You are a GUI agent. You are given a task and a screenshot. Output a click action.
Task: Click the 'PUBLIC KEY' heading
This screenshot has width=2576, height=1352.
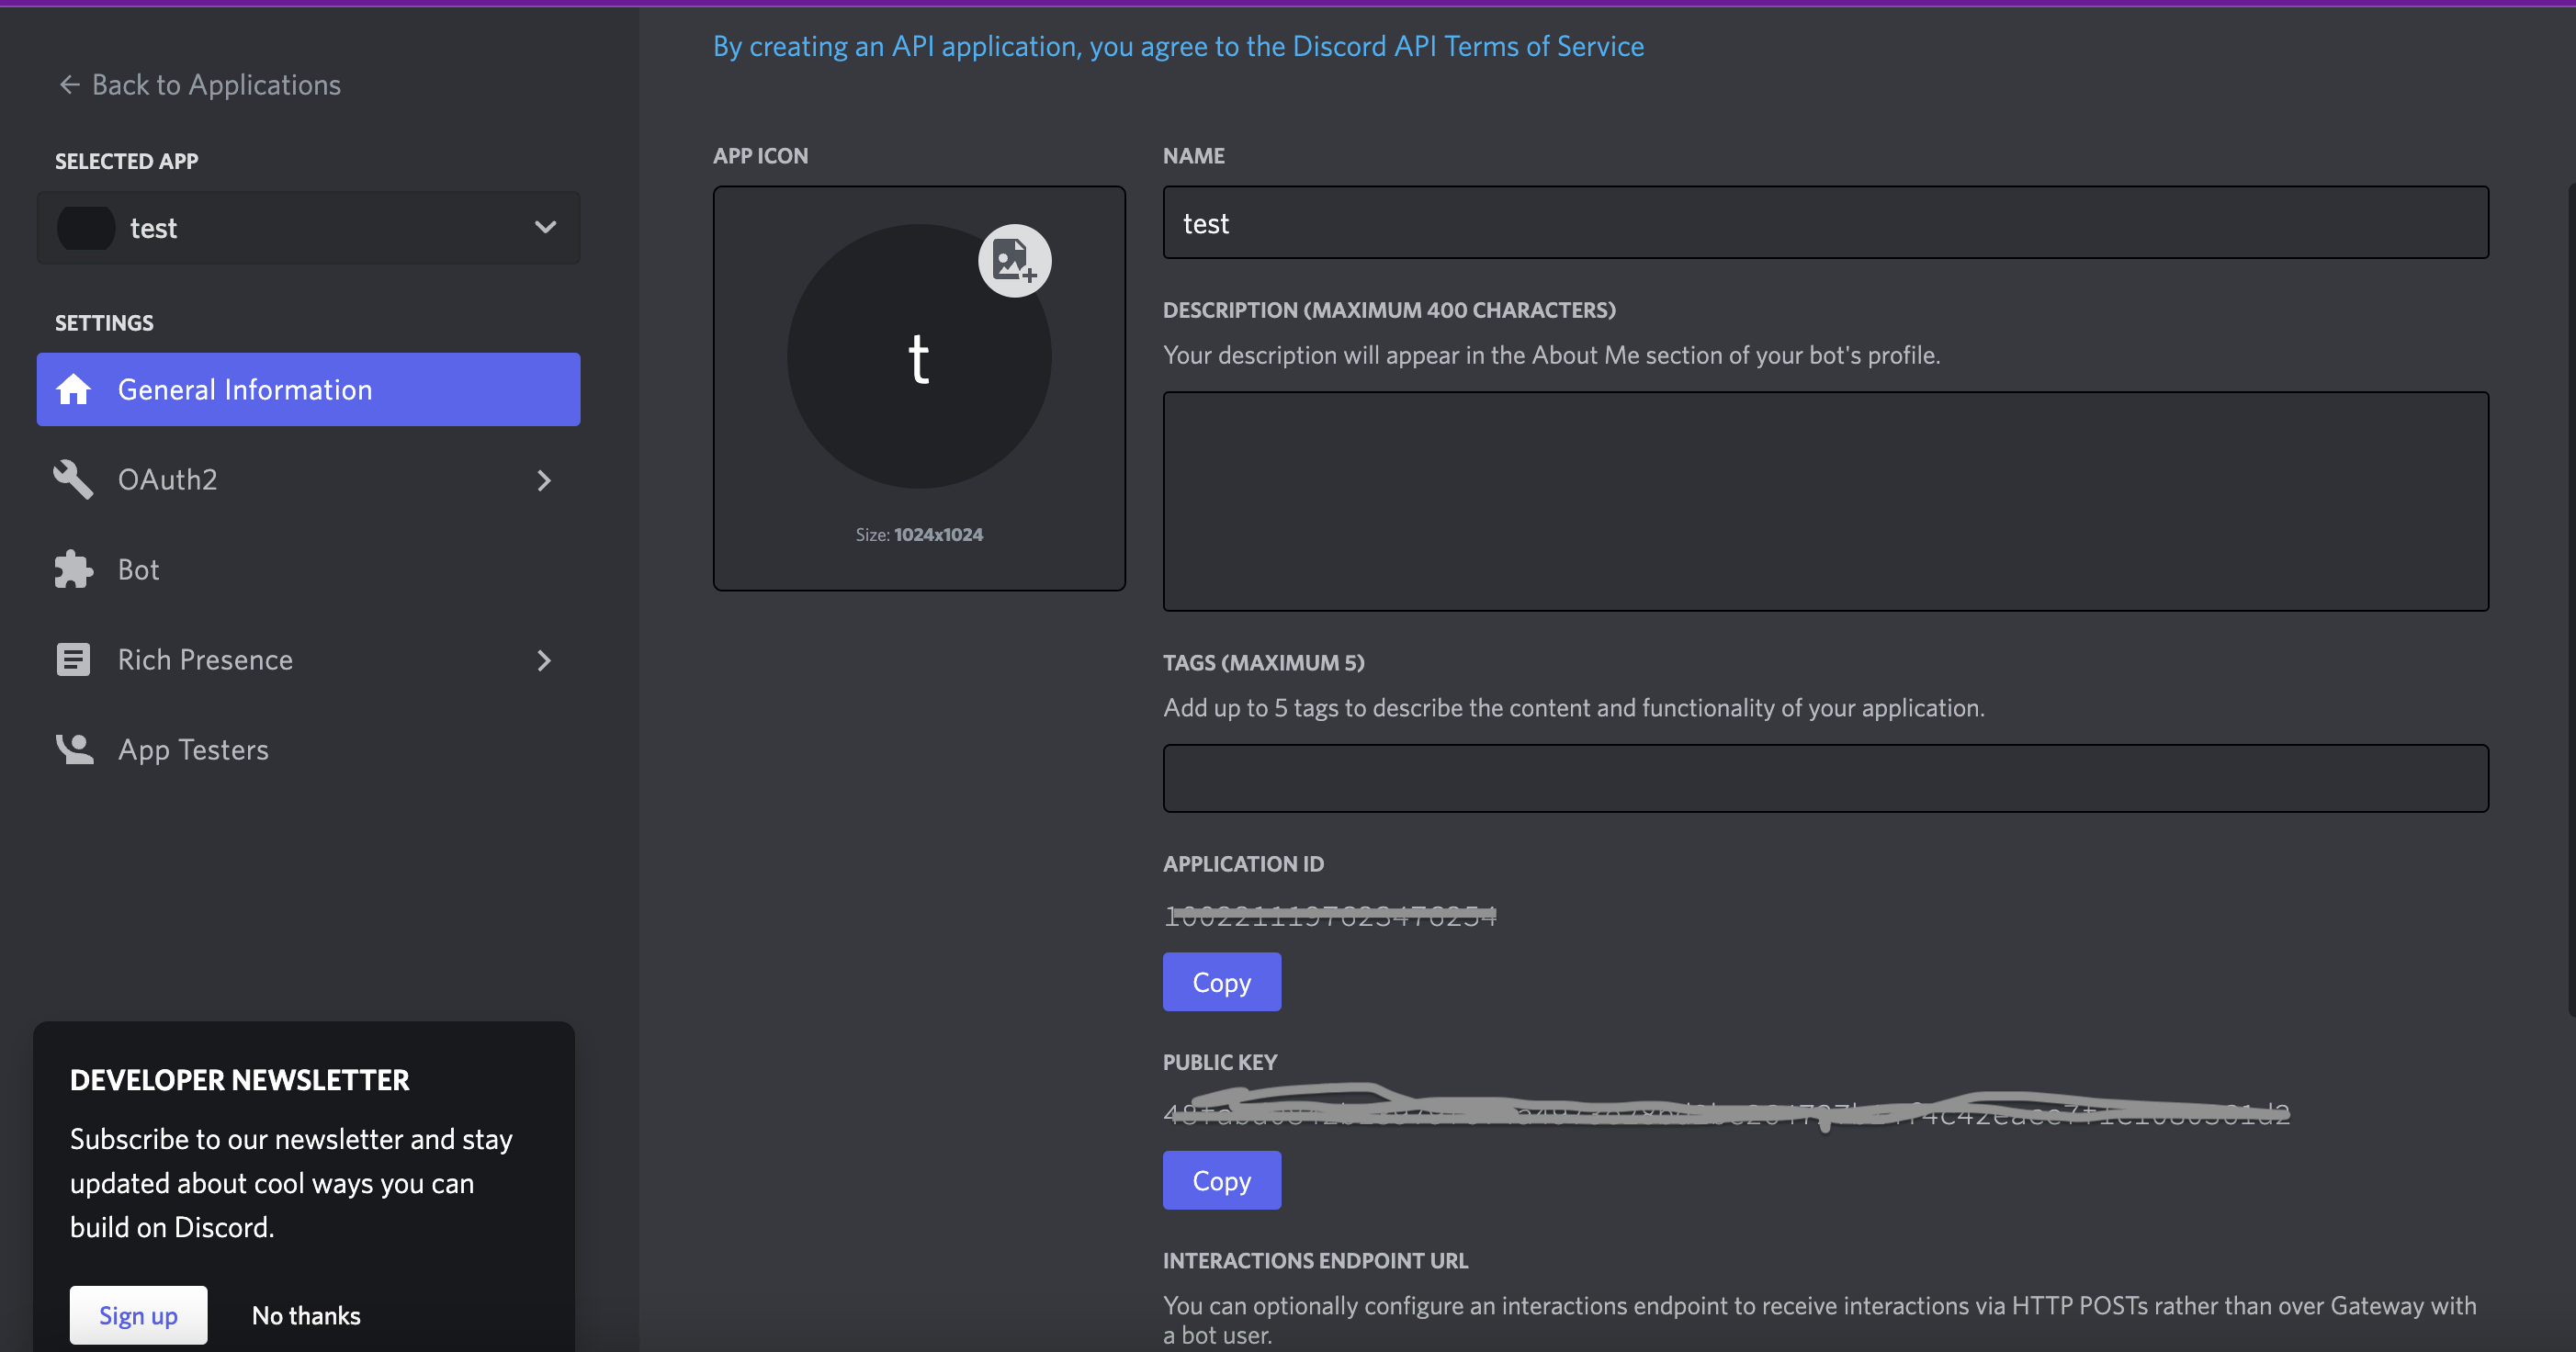pyautogui.click(x=1220, y=1062)
